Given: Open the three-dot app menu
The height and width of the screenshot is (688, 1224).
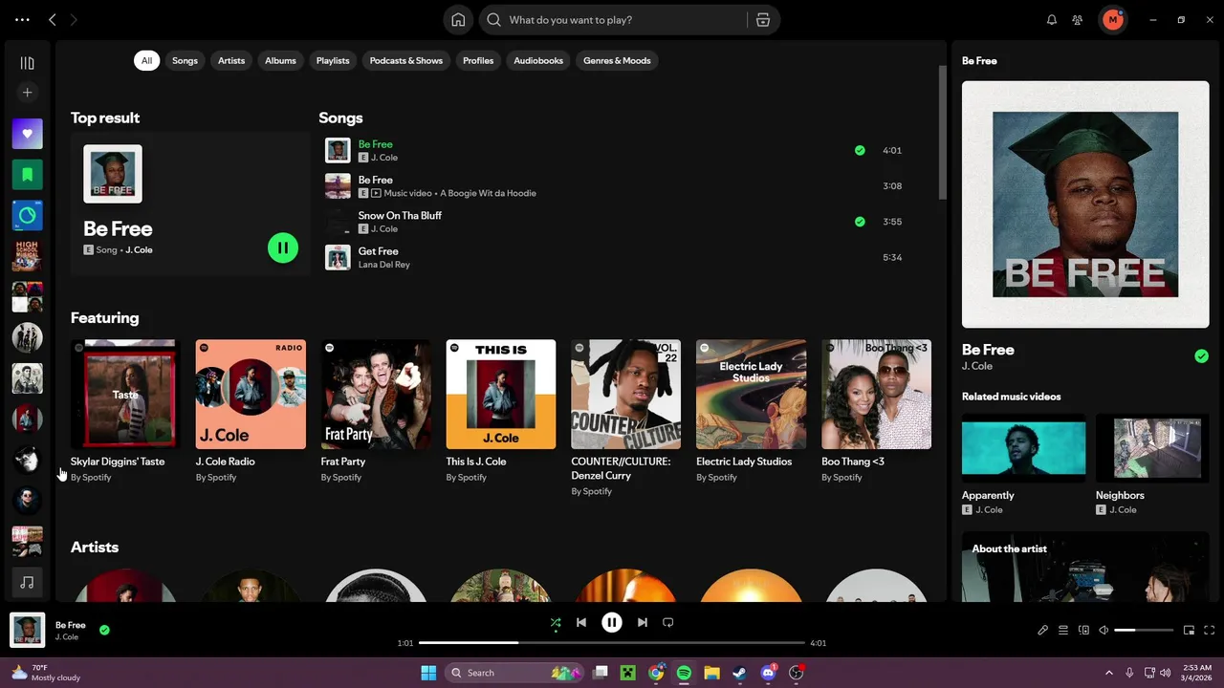Looking at the screenshot, I should [22, 20].
